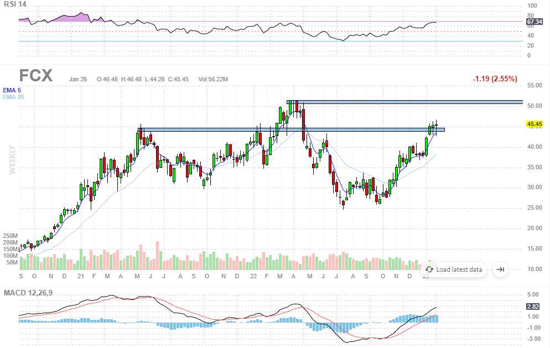Click the Jan 26 date label
This screenshot has width=550, height=348.
click(x=78, y=79)
